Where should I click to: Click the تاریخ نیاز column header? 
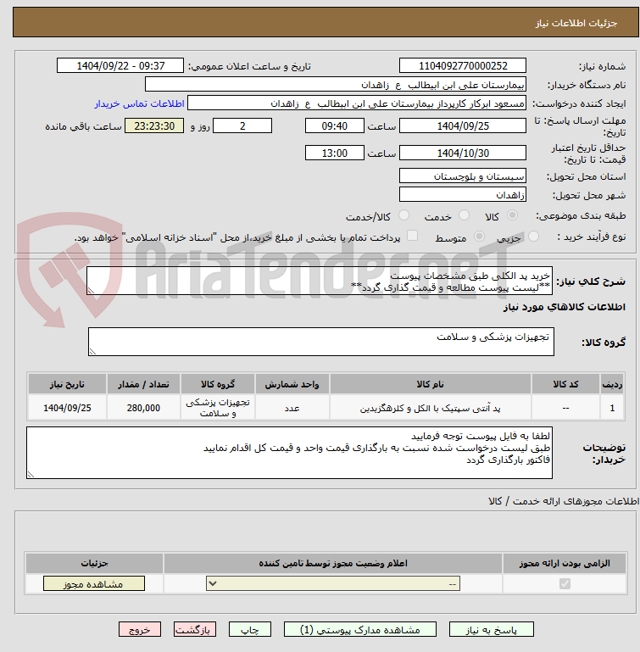pyautogui.click(x=67, y=384)
